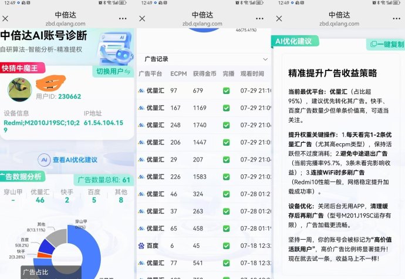Screen dimensions: 405x279
Task: Select the 其他 count 8 column
Action: tap(121, 196)
